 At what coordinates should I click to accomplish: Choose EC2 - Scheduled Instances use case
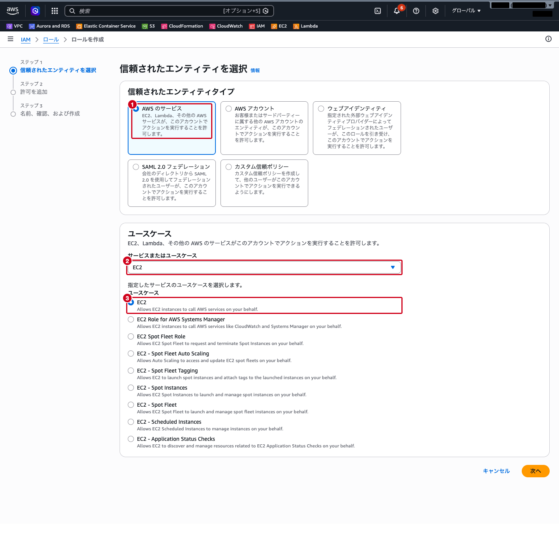131,422
